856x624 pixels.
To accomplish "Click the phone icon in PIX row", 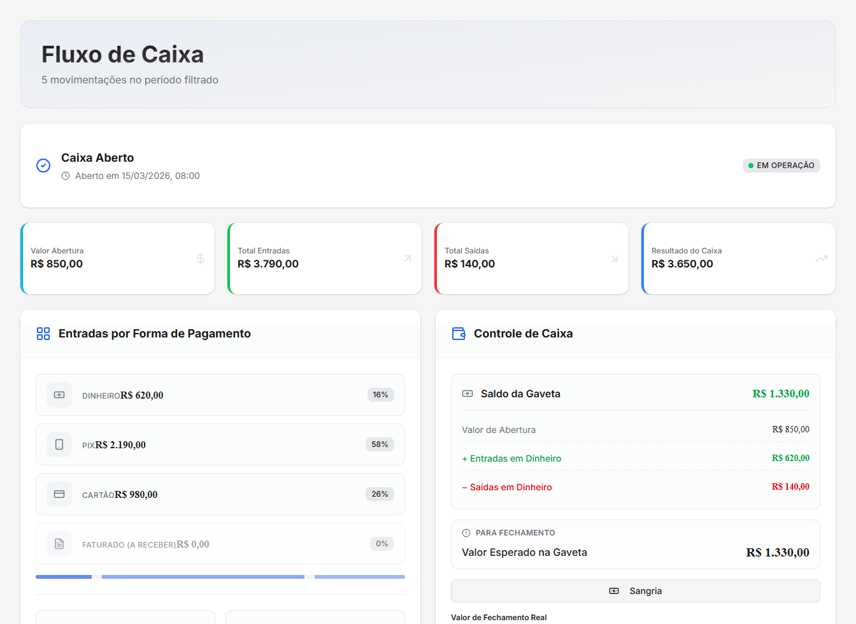I will [x=59, y=444].
